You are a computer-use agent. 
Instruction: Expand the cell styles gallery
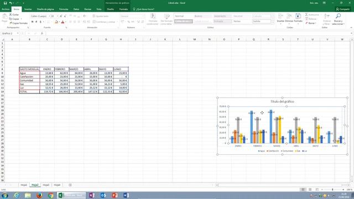coord(273,22)
